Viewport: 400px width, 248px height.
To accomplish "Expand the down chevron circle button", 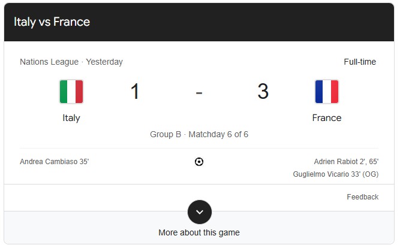I will coord(200,212).
